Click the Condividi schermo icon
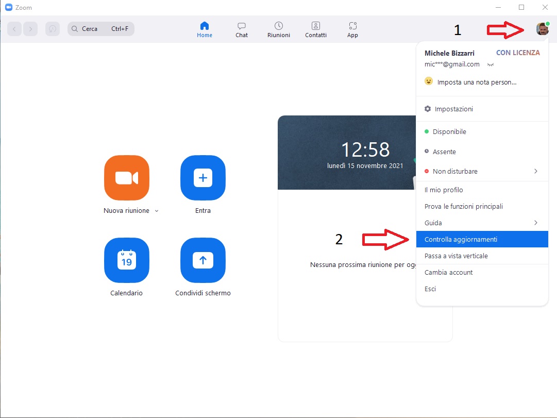557x418 pixels. (203, 260)
